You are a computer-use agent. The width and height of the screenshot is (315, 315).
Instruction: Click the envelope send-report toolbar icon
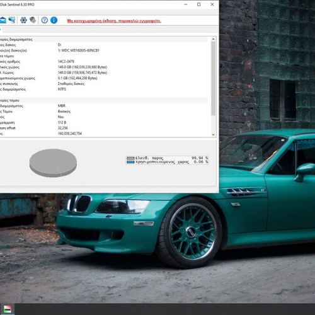point(3,20)
